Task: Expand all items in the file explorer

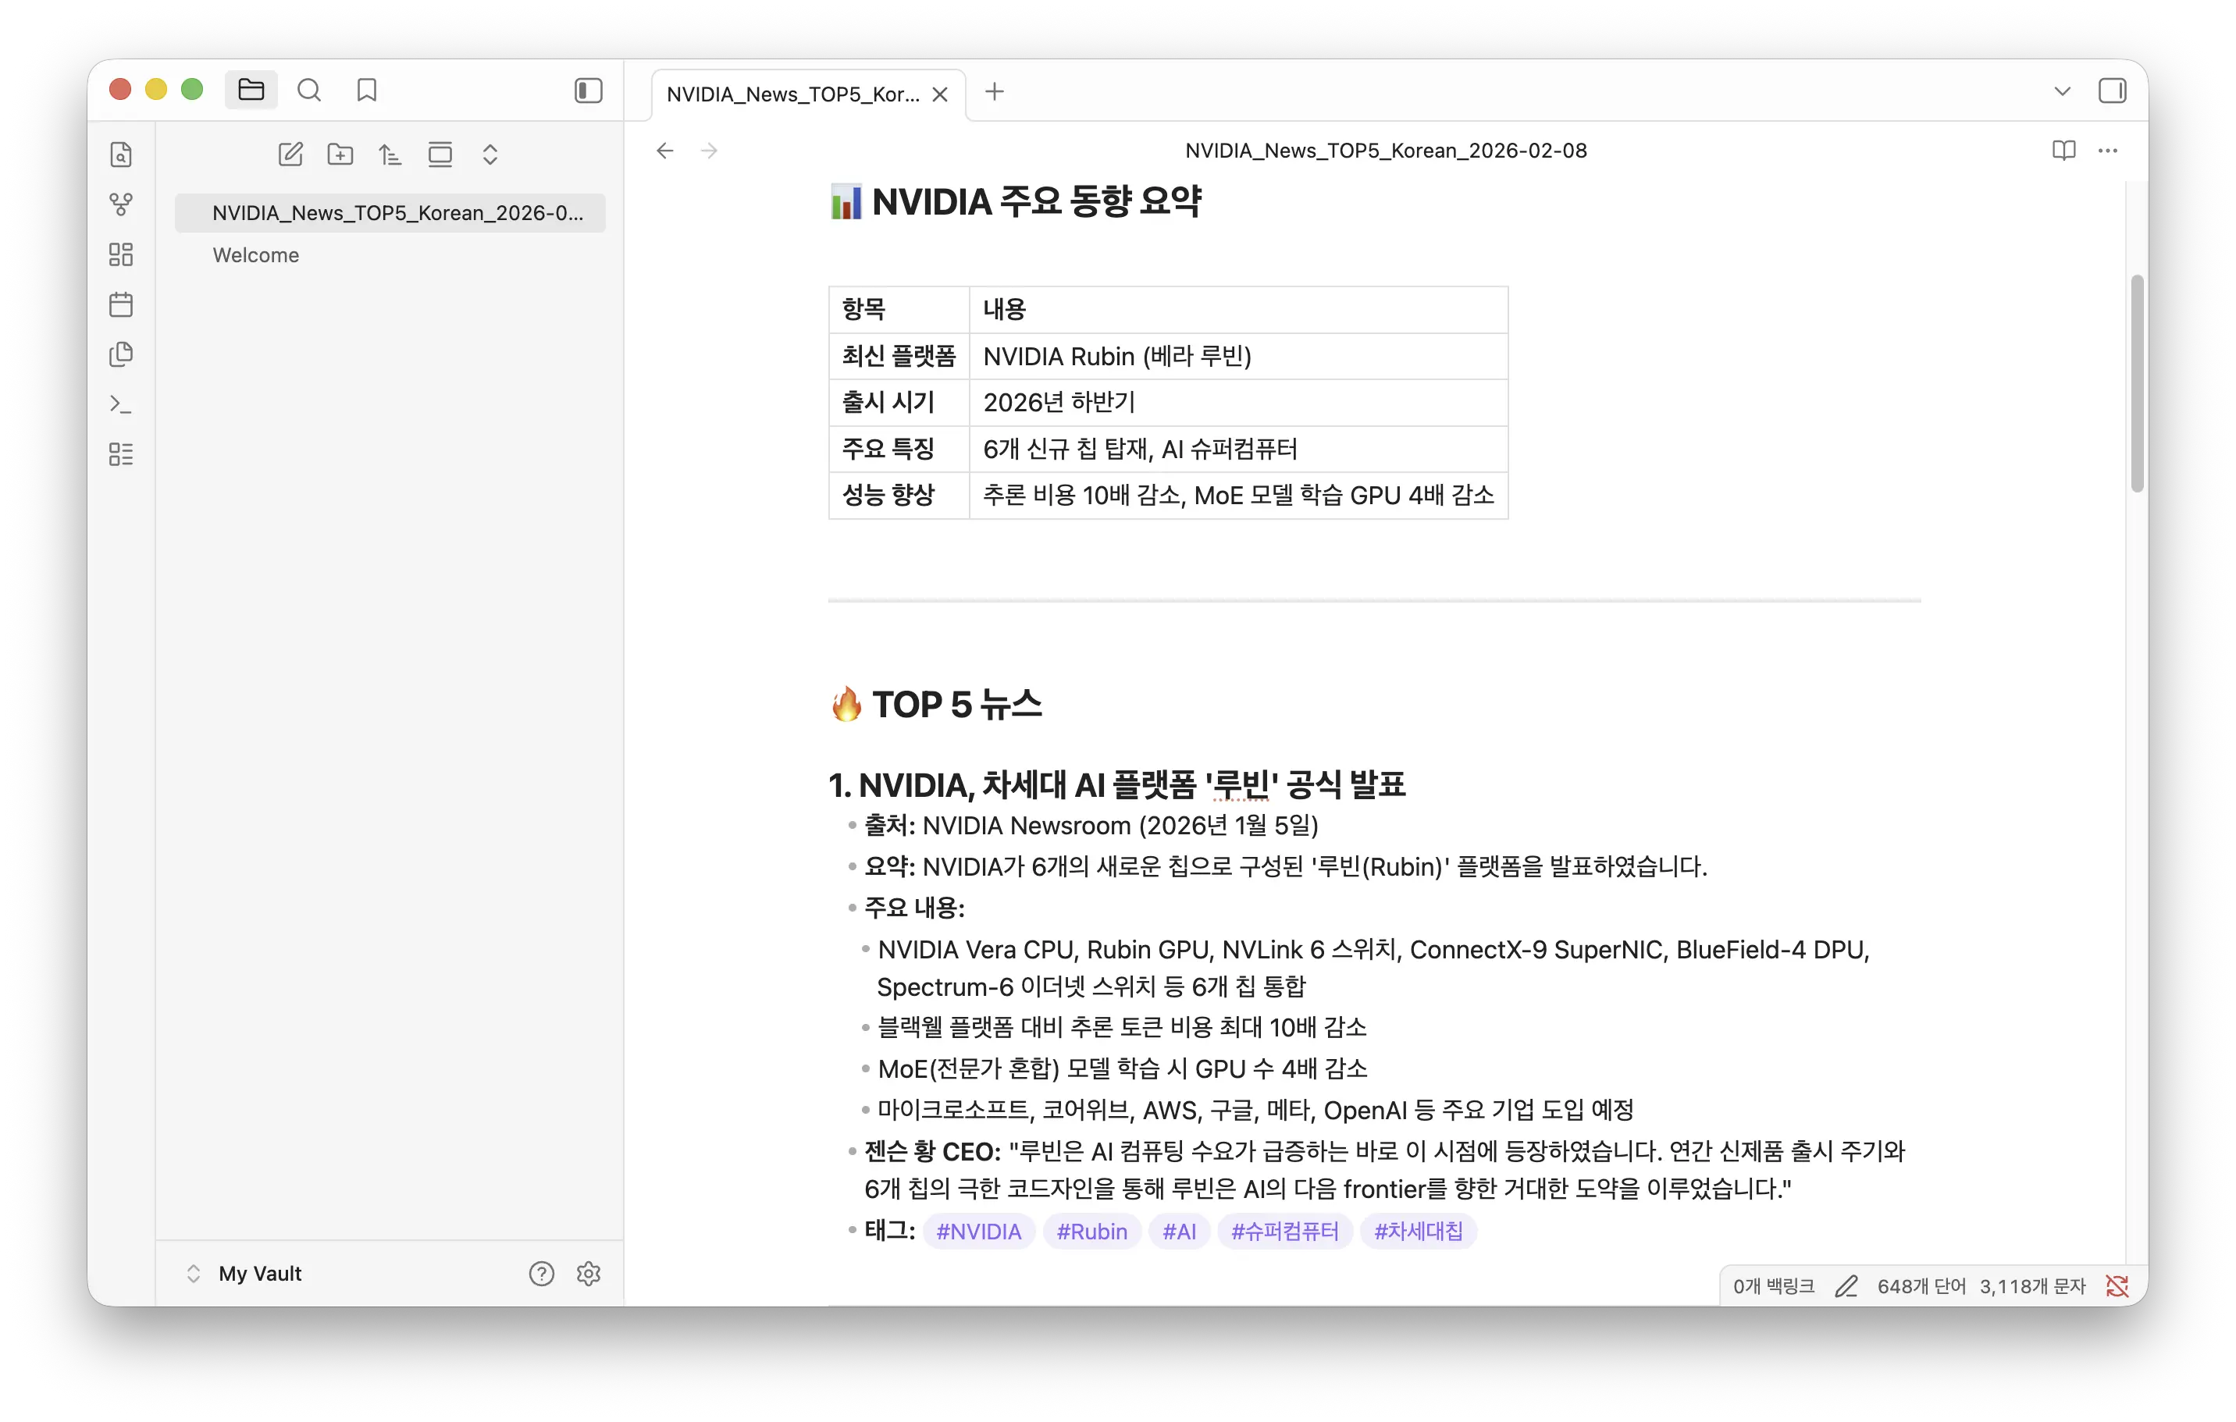Action: (490, 154)
